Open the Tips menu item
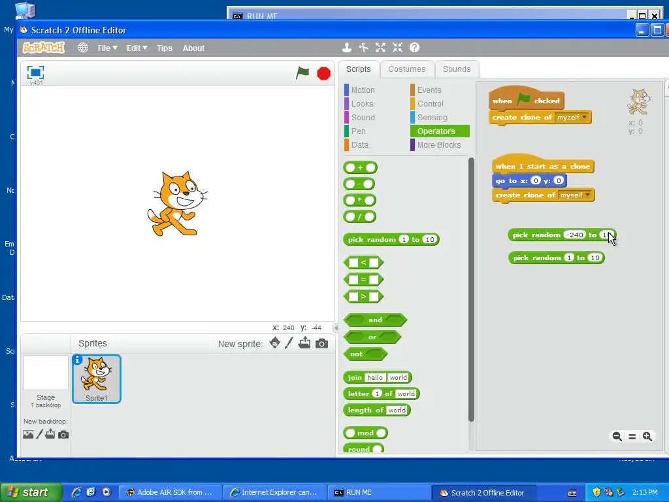Screen dimensions: 669x502 [164, 48]
